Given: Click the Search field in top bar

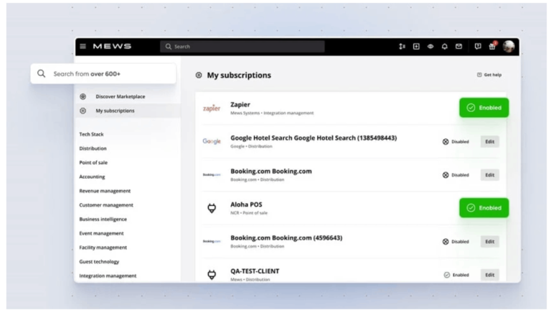Looking at the screenshot, I should pyautogui.click(x=242, y=47).
